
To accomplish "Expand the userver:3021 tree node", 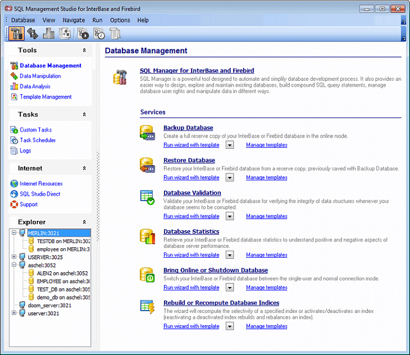I will pos(14,313).
